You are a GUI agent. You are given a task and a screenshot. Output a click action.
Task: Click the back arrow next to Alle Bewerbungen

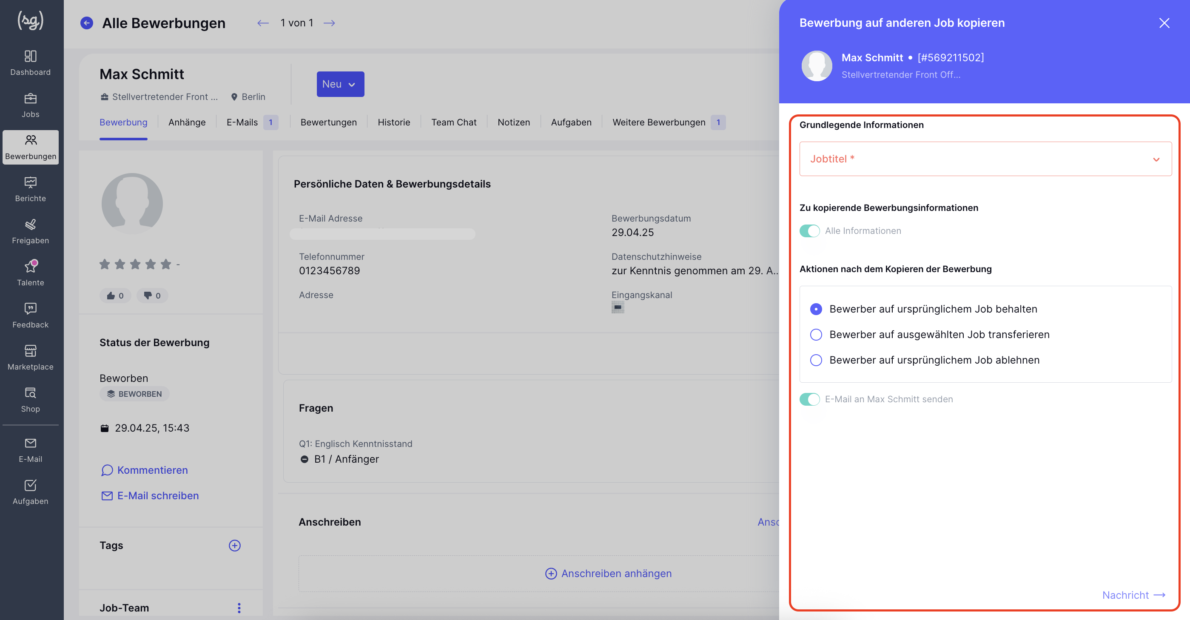click(x=87, y=23)
